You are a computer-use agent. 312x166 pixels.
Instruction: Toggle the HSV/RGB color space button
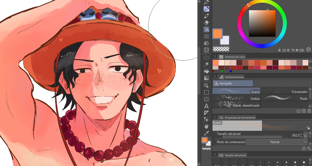click(308, 49)
